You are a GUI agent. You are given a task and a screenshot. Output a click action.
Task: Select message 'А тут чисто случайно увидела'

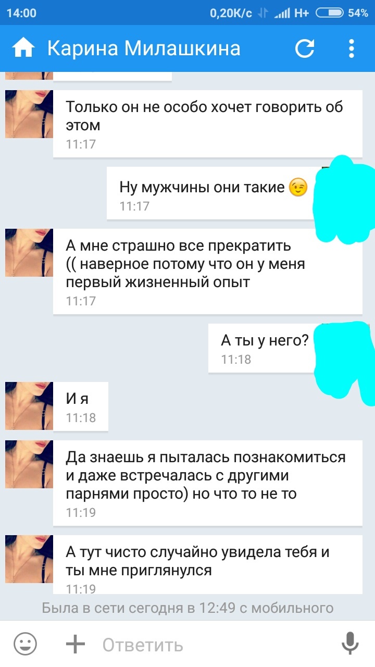point(207,564)
